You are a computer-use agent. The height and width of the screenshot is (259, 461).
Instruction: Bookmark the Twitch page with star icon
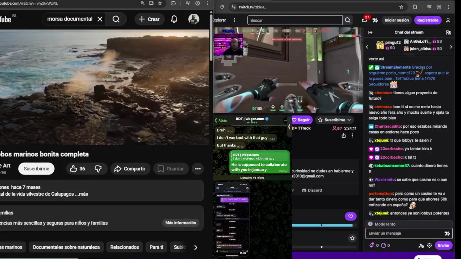pyautogui.click(x=401, y=7)
